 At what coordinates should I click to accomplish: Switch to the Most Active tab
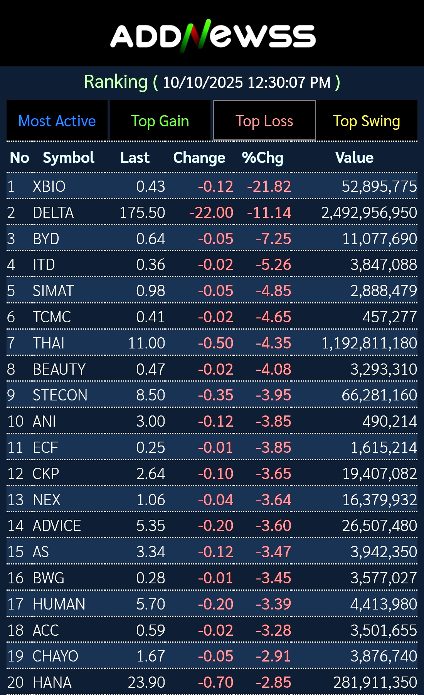tap(57, 121)
